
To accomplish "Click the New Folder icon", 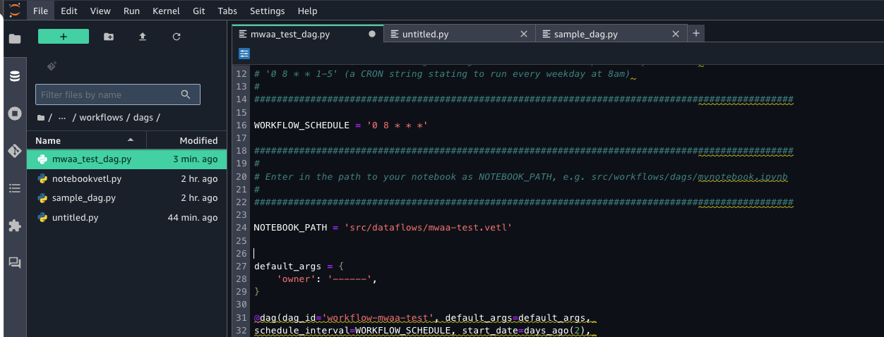I will tap(109, 37).
